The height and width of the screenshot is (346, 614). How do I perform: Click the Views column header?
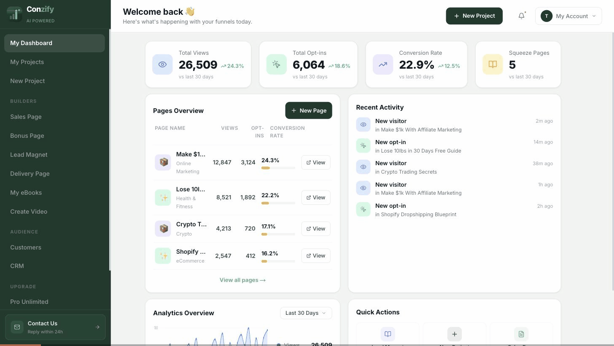point(229,128)
